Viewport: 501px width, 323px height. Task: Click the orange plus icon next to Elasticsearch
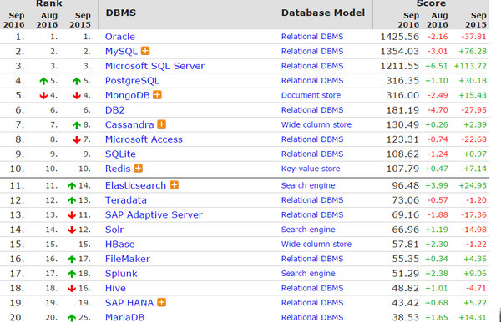click(x=175, y=185)
